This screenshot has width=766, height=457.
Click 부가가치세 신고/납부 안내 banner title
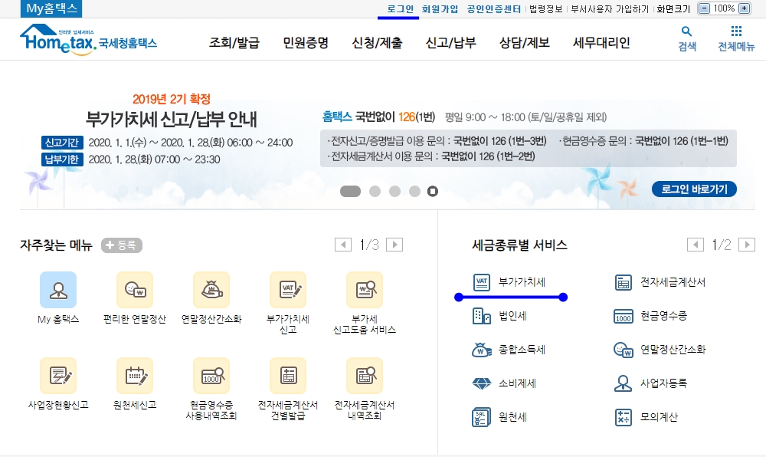(172, 120)
